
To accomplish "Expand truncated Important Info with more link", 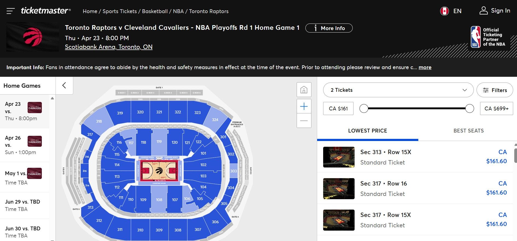I will [425, 67].
